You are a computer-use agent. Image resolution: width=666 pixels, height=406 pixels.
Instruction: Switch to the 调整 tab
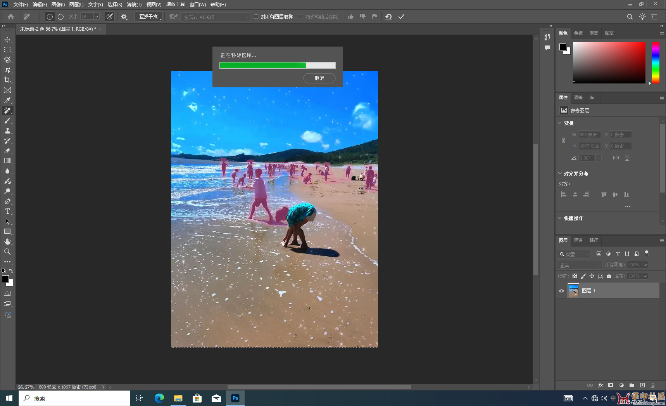578,97
